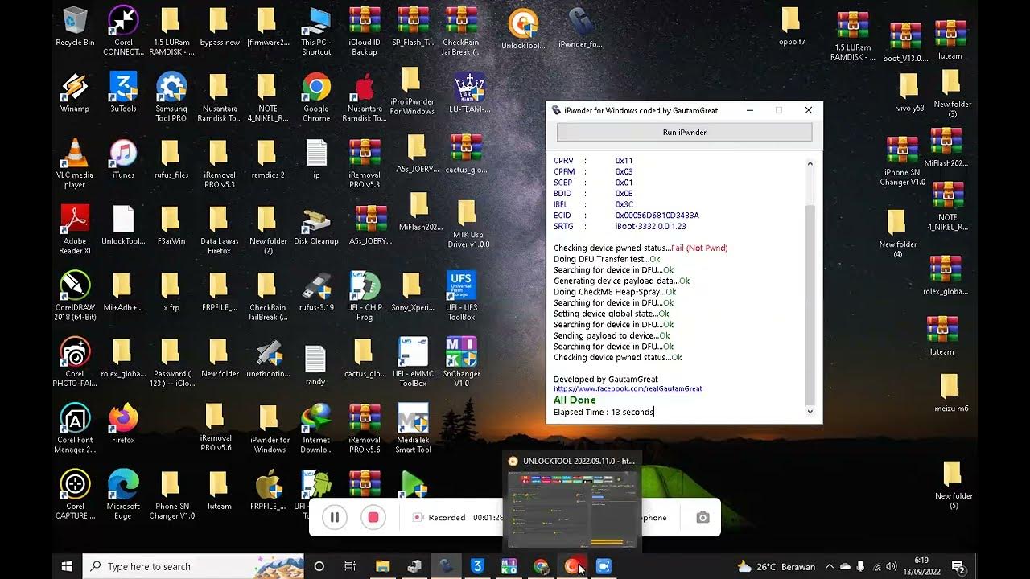This screenshot has height=579, width=1030.
Task: Select the 'All Done' status text
Action: click(575, 400)
